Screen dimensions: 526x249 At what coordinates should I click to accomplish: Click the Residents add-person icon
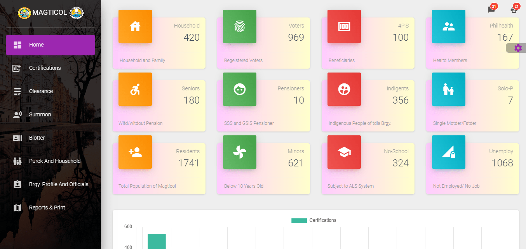[135, 152]
